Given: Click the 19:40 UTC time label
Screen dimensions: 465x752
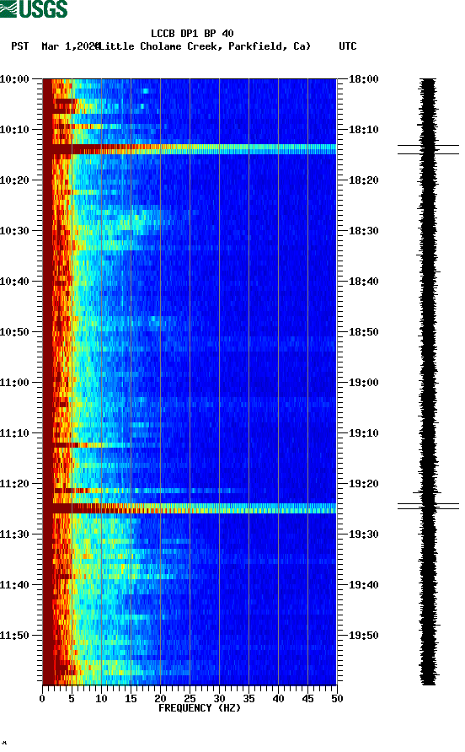Looking at the screenshot, I should 364,585.
